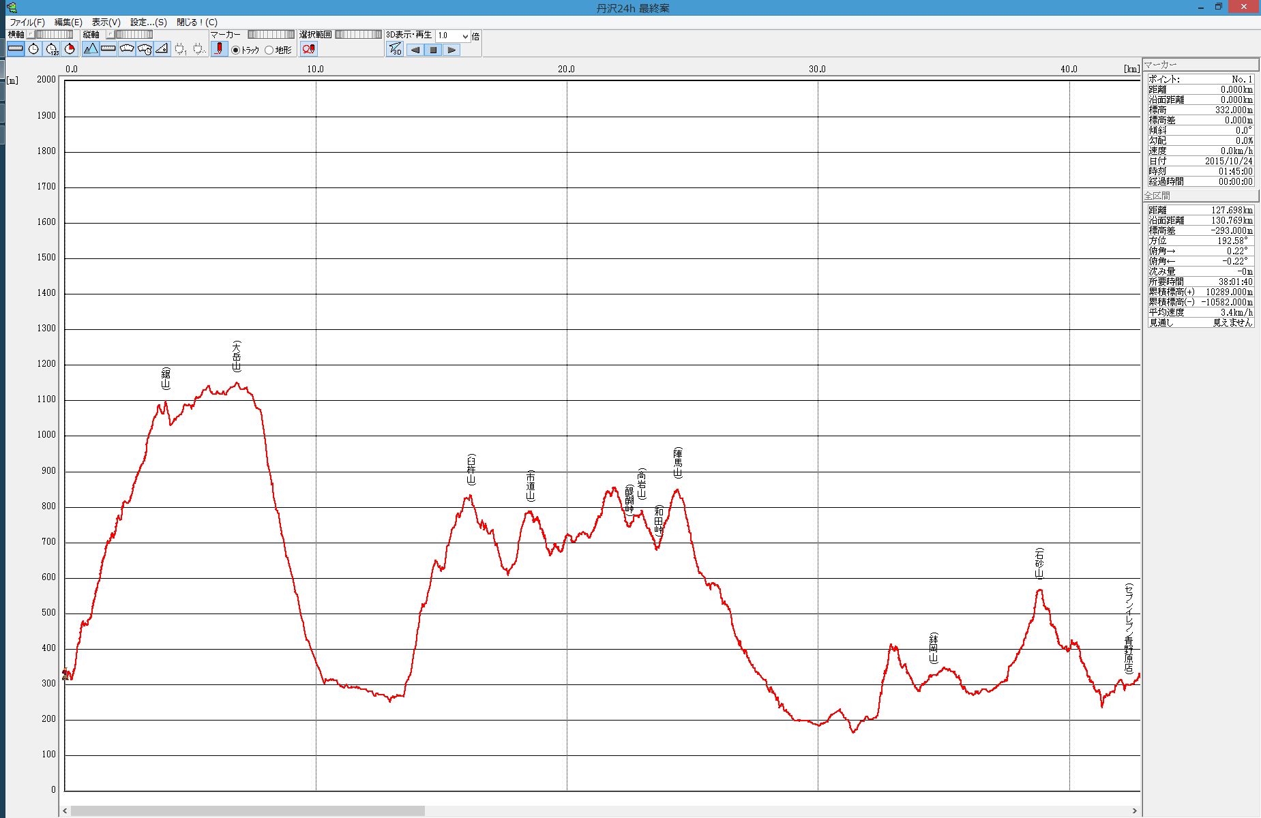The height and width of the screenshot is (818, 1261).
Task: Click the ポイント No.1 value
Action: pyautogui.click(x=1243, y=79)
